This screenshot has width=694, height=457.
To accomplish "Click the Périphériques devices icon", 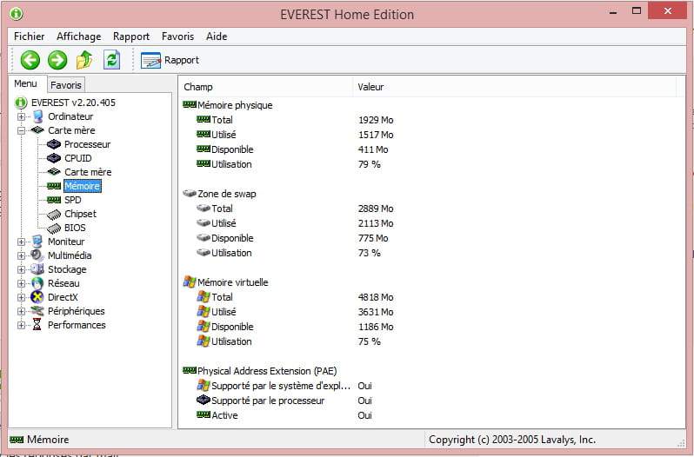I will pyautogui.click(x=37, y=311).
